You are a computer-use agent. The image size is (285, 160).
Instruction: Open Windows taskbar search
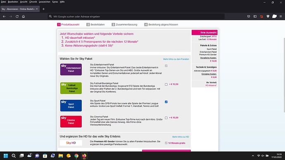pyautogui.click(x=14, y=155)
